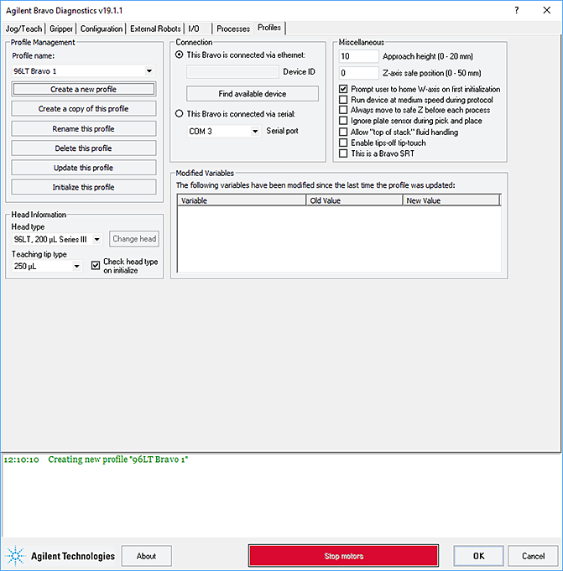Open the Processes tab
Image resolution: width=563 pixels, height=571 pixels.
click(x=233, y=29)
